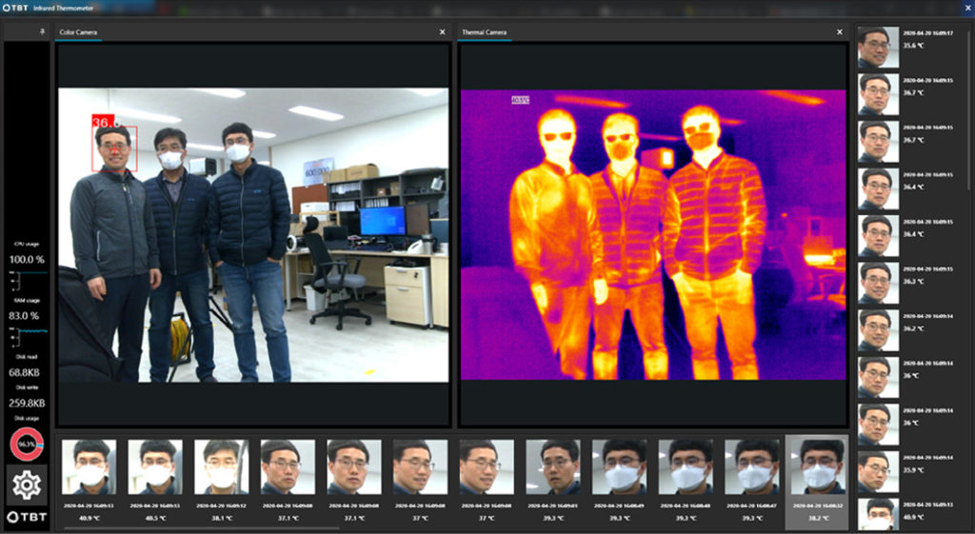Select the bottom strip 40.9 ℃ face thumbnail
Viewport: 975px width, 534px height.
point(89,466)
